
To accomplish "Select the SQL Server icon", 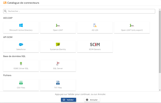I will (x=58, y=64).
